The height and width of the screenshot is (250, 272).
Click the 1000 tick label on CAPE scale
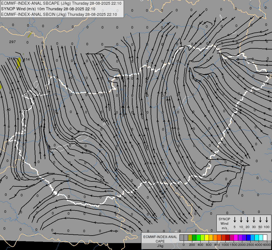click(x=225, y=245)
